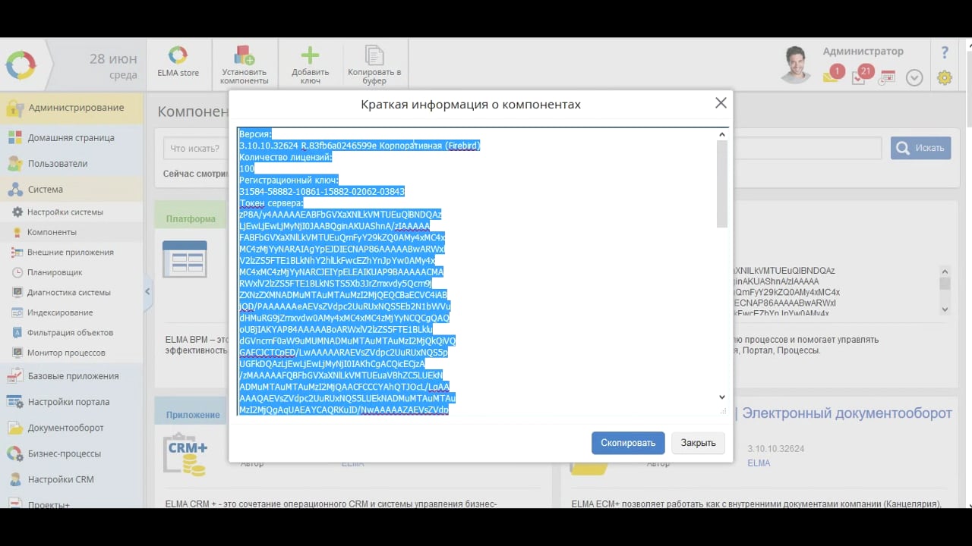Click the Базовые приложения icon
The height and width of the screenshot is (546, 972).
tap(14, 376)
